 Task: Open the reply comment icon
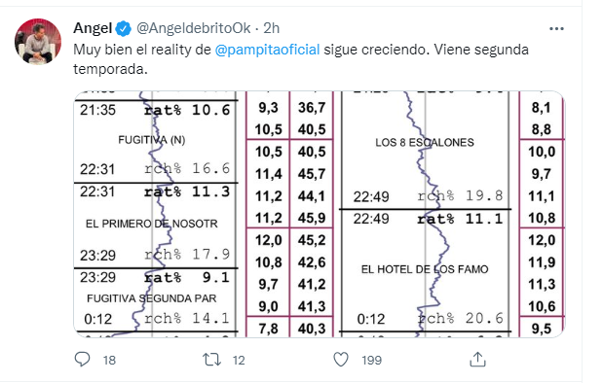(82, 360)
